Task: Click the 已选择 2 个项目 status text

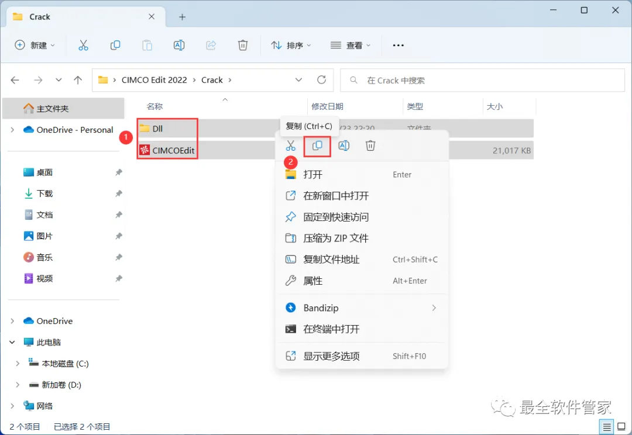Action: pyautogui.click(x=82, y=427)
